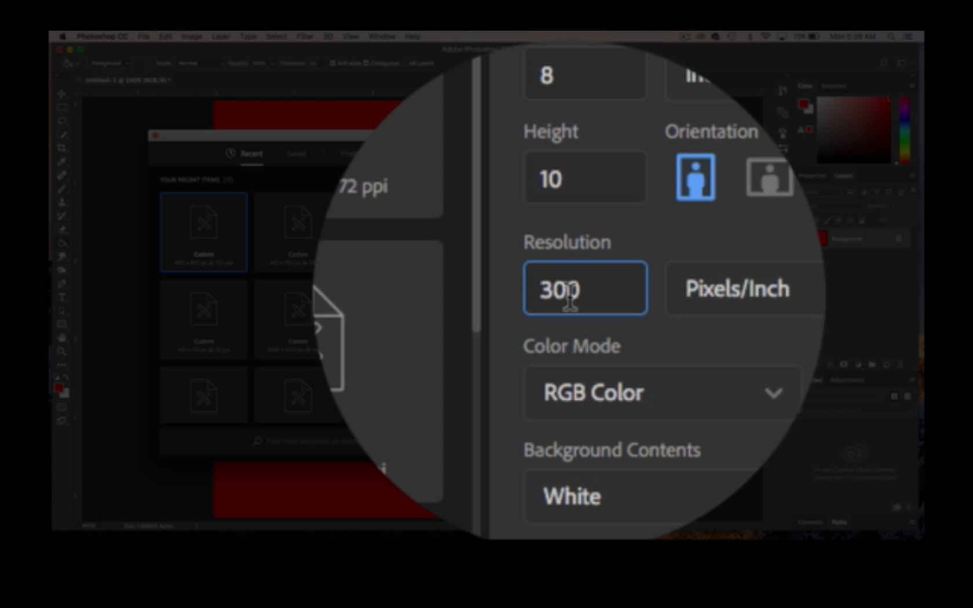Image resolution: width=973 pixels, height=608 pixels.
Task: Open the Apple menu
Action: (x=63, y=36)
